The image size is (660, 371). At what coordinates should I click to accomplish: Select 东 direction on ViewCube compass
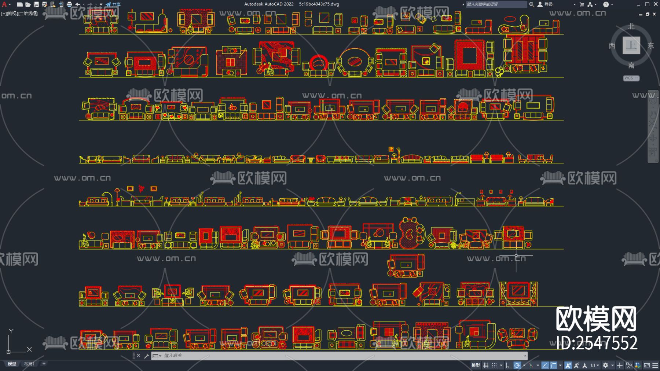tap(651, 45)
